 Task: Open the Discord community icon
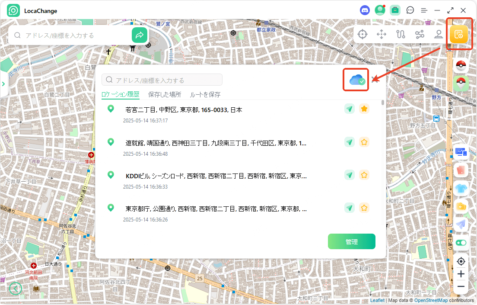point(364,10)
